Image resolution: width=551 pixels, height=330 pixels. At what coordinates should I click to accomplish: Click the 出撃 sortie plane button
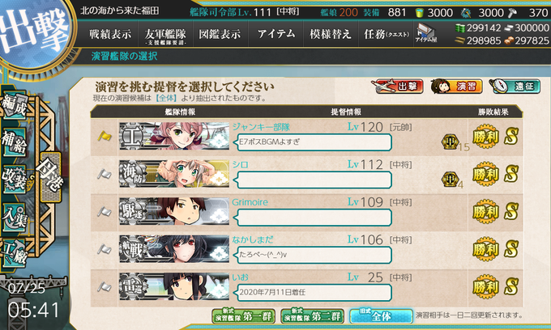point(397,87)
